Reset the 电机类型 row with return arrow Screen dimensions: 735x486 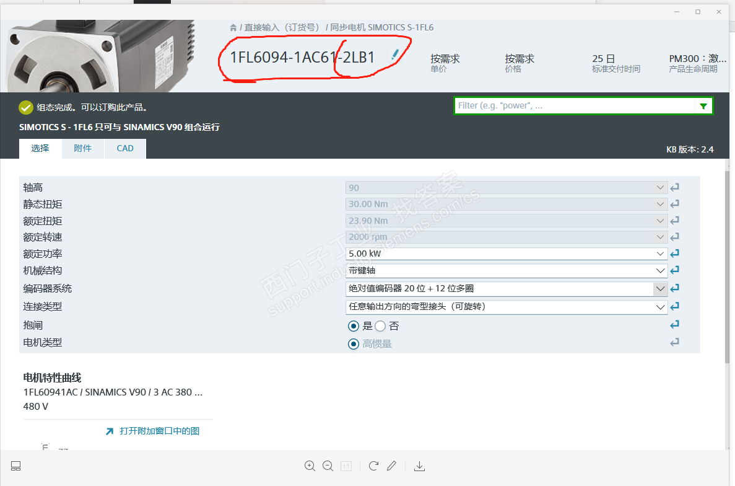tap(674, 342)
